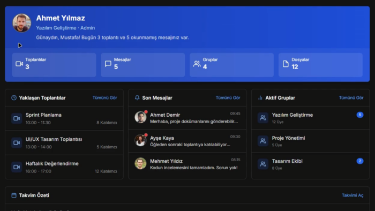The width and height of the screenshot is (375, 211).
Task: Click group icon of Tasarım Ekibi
Action: (263, 164)
